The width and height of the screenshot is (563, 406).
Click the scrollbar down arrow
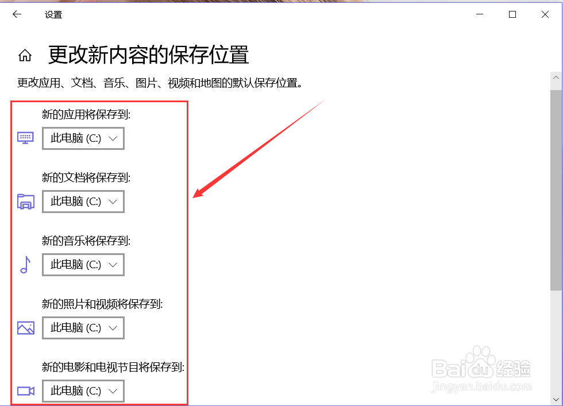click(556, 400)
